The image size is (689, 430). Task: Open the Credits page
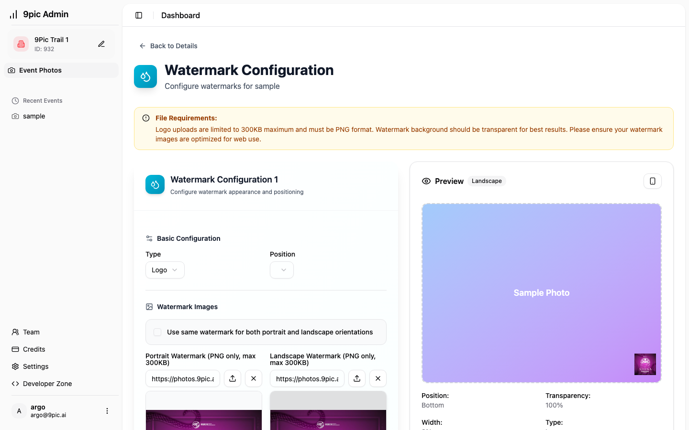point(34,349)
